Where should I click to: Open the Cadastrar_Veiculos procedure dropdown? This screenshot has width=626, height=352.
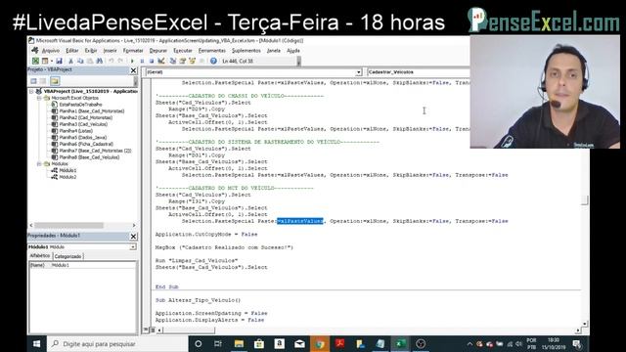[x=419, y=72]
